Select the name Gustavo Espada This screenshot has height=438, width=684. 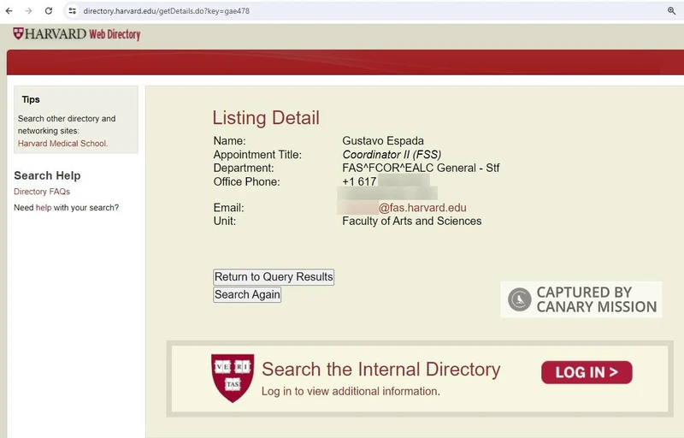(x=383, y=141)
